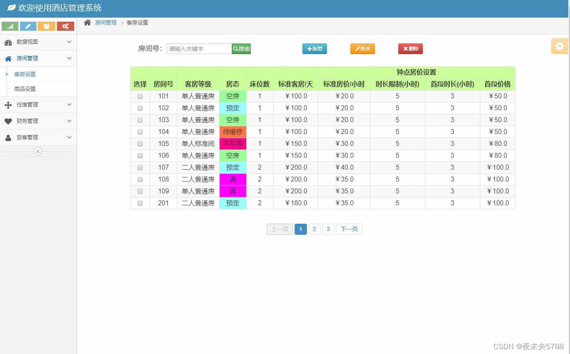Go to page 1 in pagination

[x=300, y=229]
